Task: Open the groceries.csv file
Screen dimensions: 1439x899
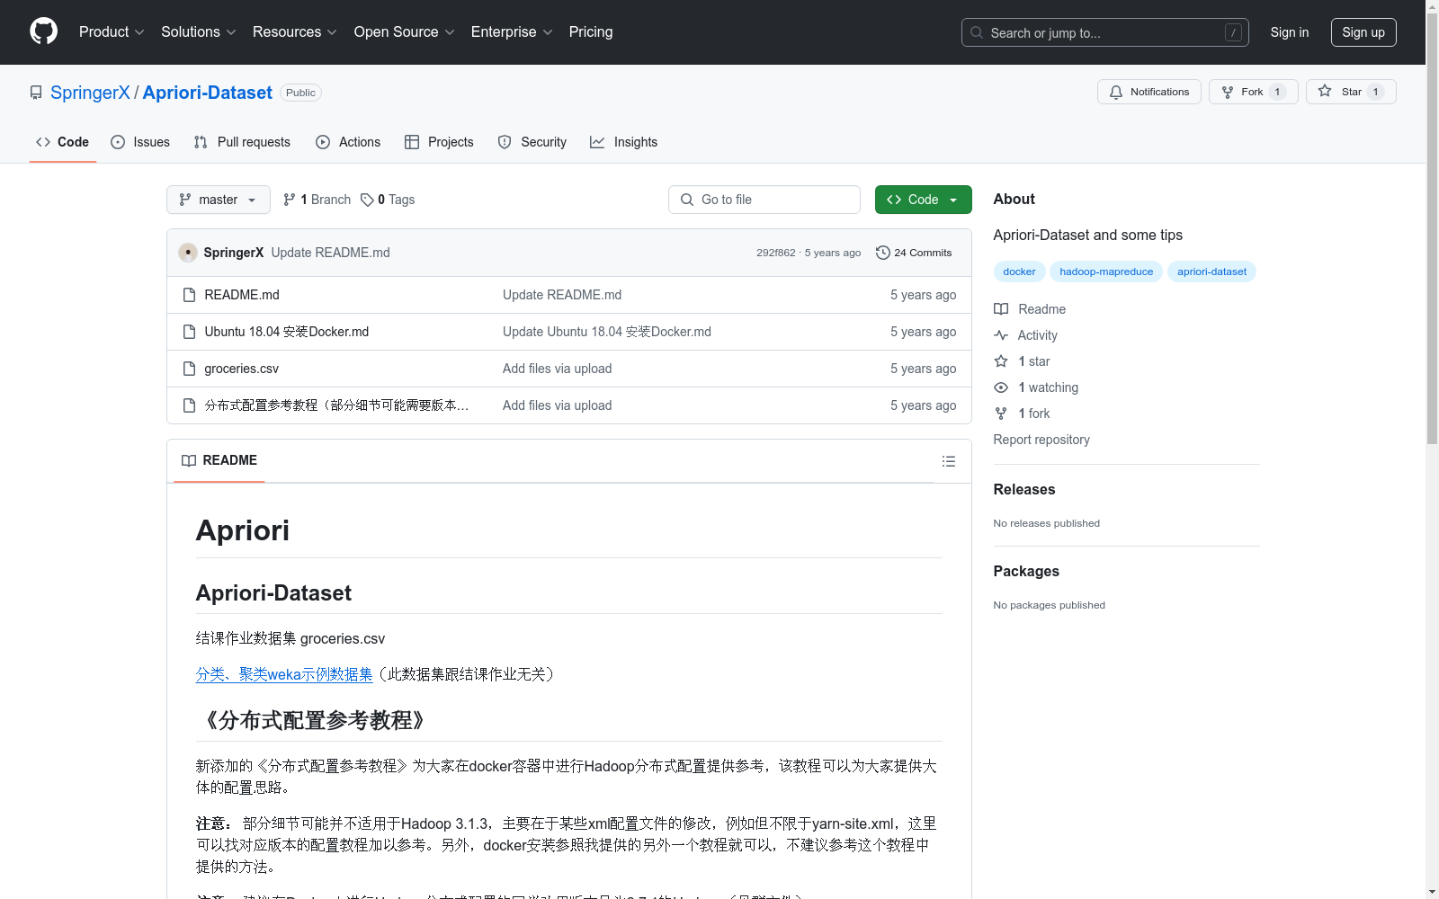Action: [x=242, y=369]
